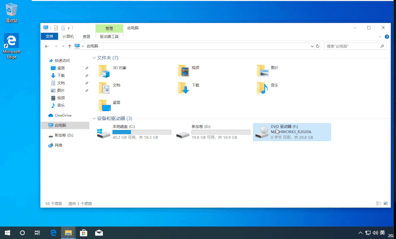This screenshot has height=239, width=396.
Task: Select 网络 in the navigation pane
Action: 58,145
